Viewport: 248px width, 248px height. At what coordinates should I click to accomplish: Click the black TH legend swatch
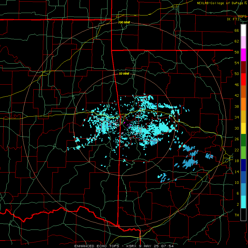coord(243,214)
